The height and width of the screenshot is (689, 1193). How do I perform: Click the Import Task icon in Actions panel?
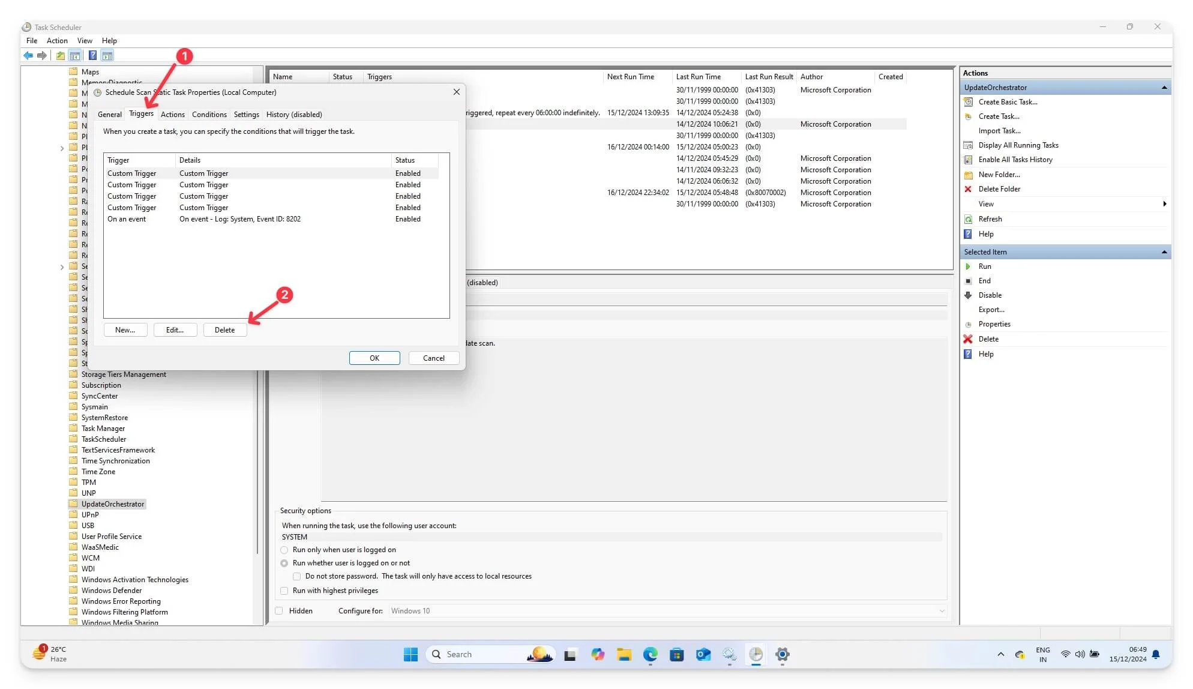tap(1000, 130)
